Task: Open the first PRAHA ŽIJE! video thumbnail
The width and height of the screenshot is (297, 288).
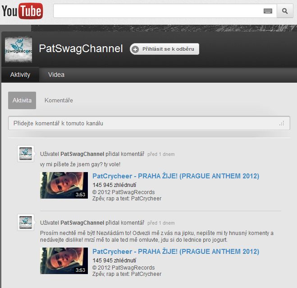Action: click(64, 185)
